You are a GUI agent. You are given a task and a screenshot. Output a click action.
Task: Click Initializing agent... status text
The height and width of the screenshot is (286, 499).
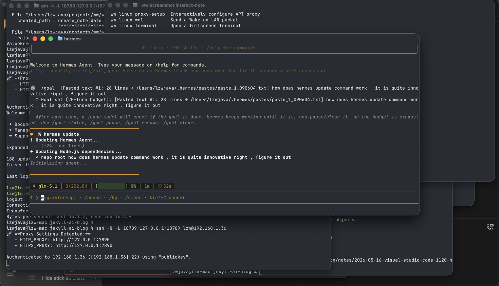click(x=58, y=163)
